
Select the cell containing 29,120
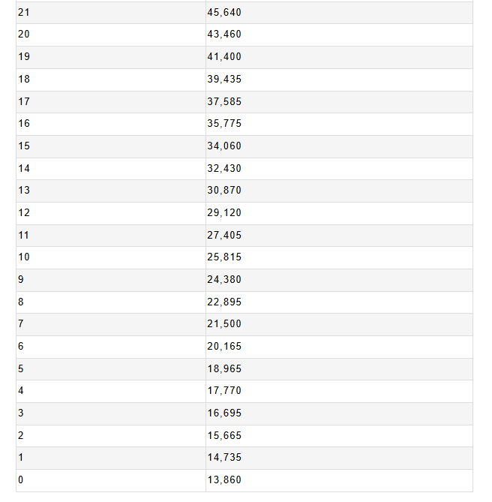(224, 213)
